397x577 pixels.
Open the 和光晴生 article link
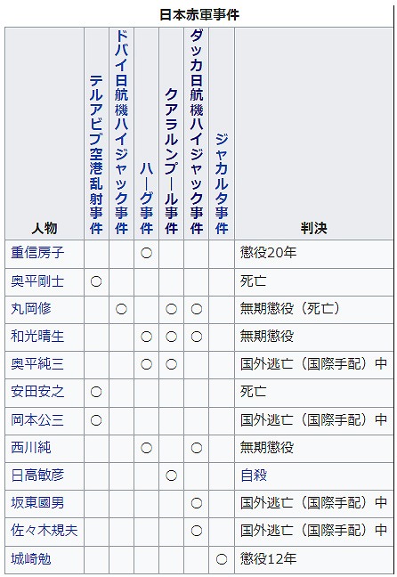(x=37, y=337)
